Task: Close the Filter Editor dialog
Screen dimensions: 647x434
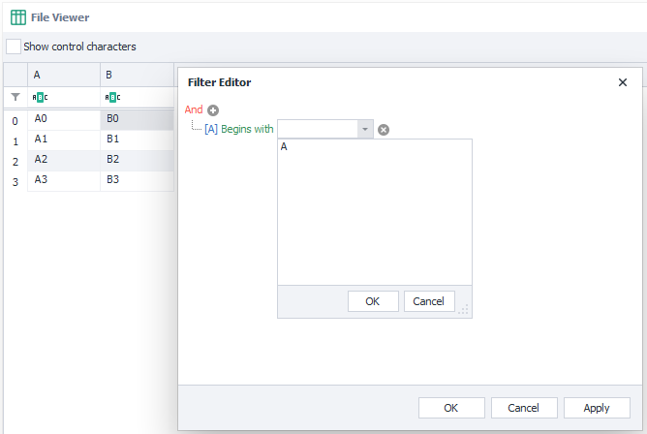Action: [623, 82]
